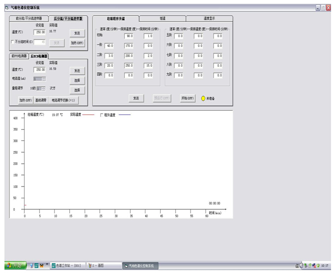Click the title bar application icon
Screen dimensions: 334x273
click(6, 7)
